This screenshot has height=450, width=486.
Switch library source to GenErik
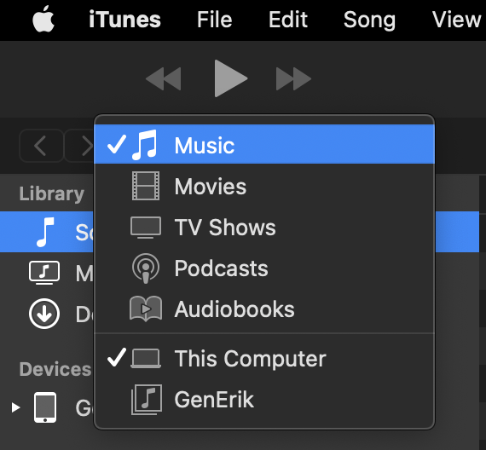264,400
